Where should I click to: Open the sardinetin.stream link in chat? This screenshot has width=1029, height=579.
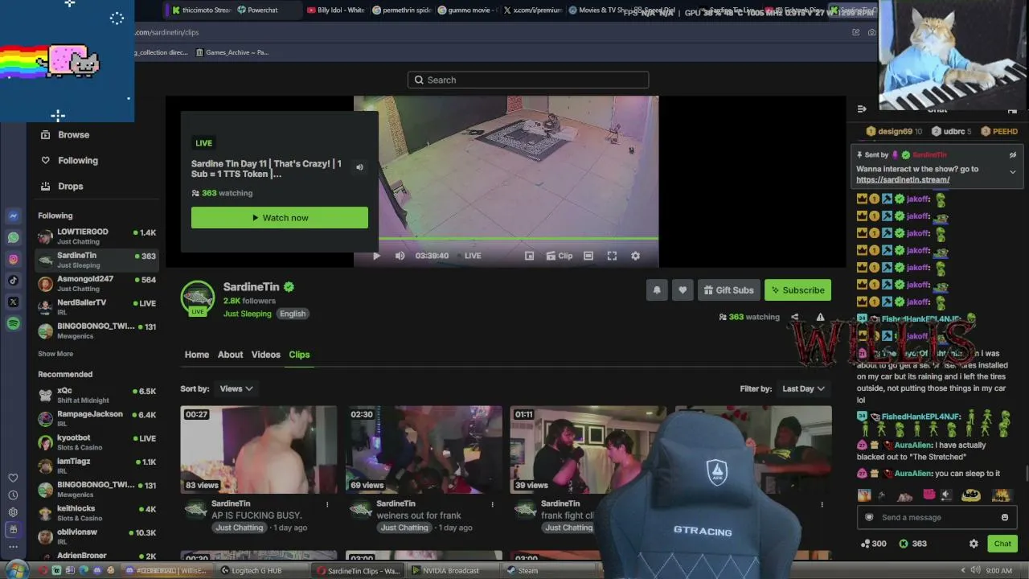pyautogui.click(x=903, y=180)
